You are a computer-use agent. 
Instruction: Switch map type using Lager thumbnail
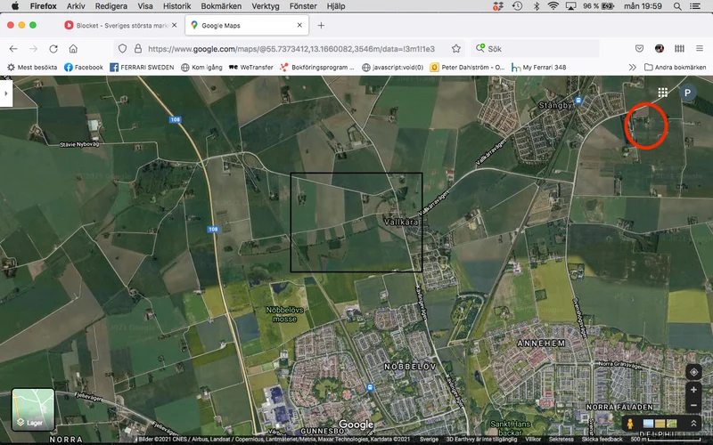pos(33,409)
